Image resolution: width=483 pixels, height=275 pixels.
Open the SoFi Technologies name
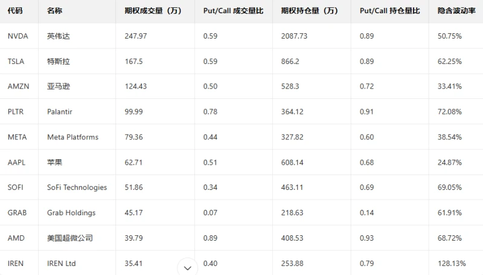77,188
